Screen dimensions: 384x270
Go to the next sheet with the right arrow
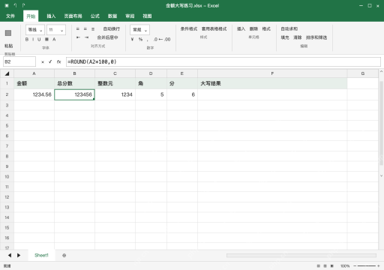pyautogui.click(x=19, y=255)
